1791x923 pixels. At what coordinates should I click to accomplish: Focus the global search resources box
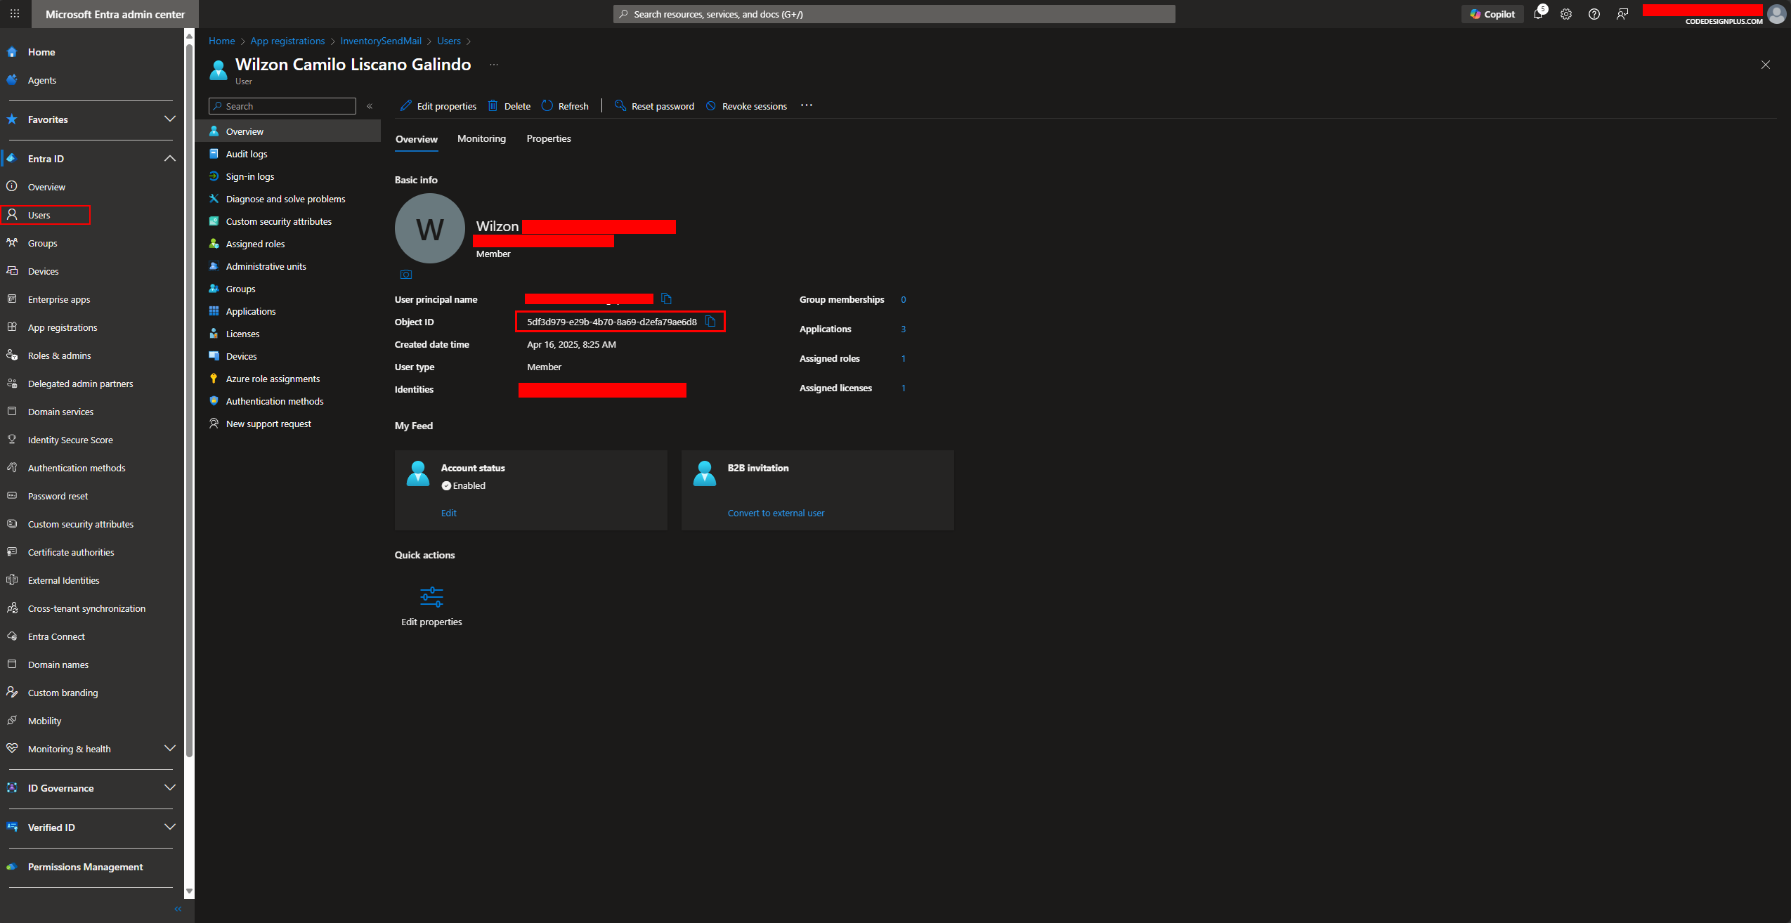tap(894, 14)
